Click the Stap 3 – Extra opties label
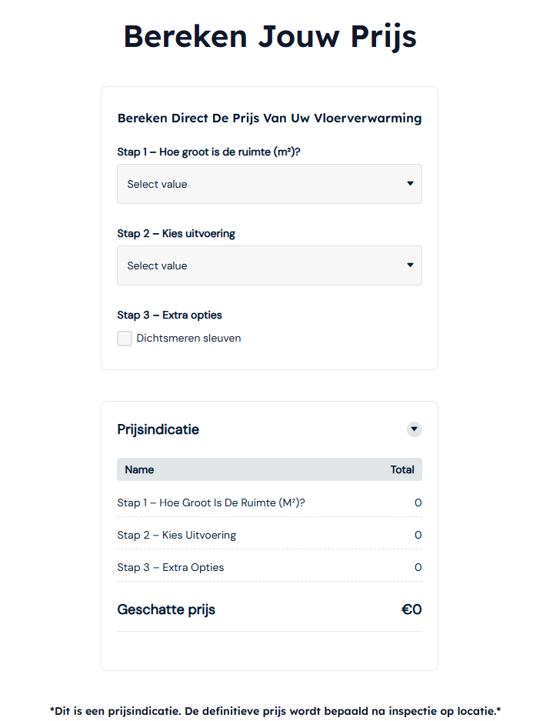This screenshot has height=721, width=533. click(169, 315)
